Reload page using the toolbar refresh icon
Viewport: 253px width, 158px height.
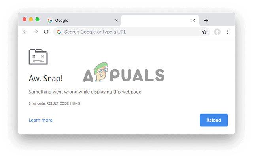click(x=46, y=32)
